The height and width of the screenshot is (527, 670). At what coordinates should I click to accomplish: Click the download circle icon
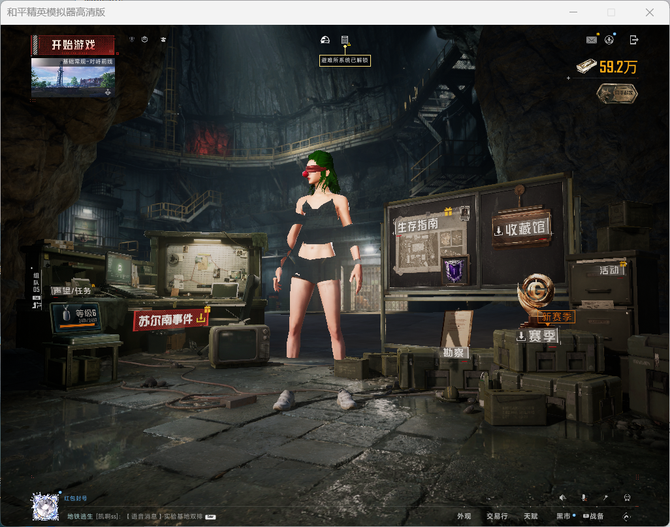click(x=609, y=40)
